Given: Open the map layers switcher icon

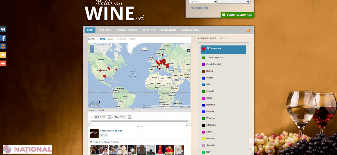Looking at the screenshot, I should (189, 50).
